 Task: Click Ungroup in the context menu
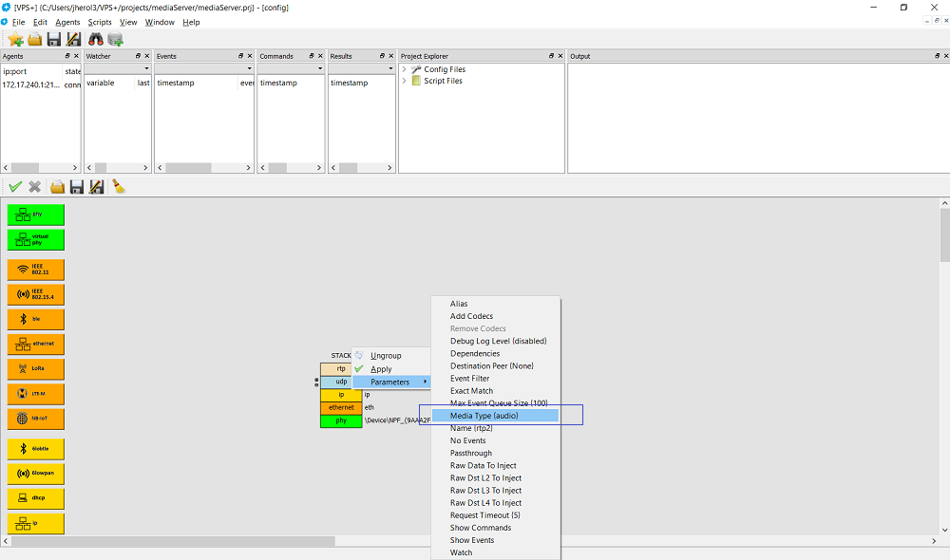click(386, 356)
